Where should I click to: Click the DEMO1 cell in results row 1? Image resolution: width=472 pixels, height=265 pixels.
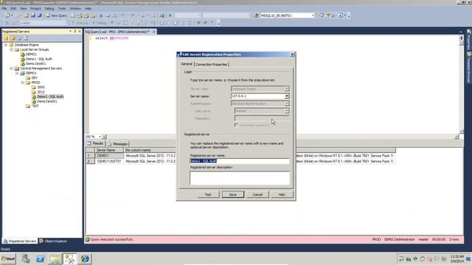[109, 155]
